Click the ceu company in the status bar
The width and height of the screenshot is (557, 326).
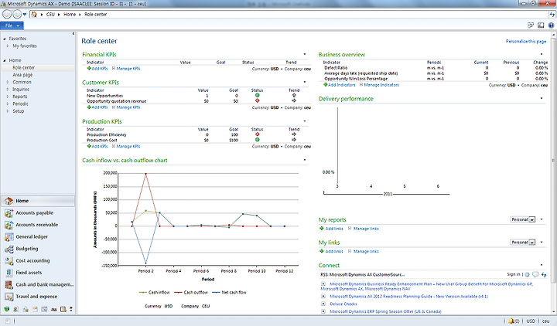pyautogui.click(x=546, y=321)
